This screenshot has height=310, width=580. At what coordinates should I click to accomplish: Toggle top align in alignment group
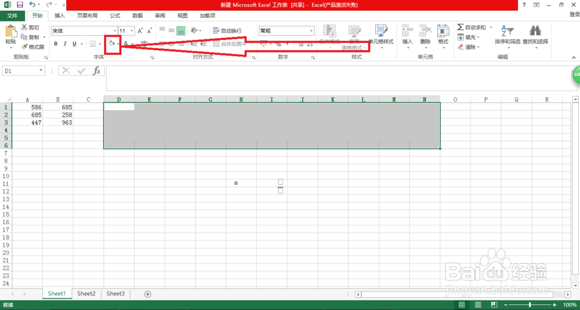[x=162, y=30]
